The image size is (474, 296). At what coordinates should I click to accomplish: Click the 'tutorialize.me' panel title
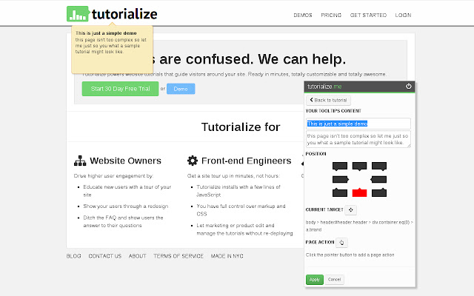[x=324, y=87]
